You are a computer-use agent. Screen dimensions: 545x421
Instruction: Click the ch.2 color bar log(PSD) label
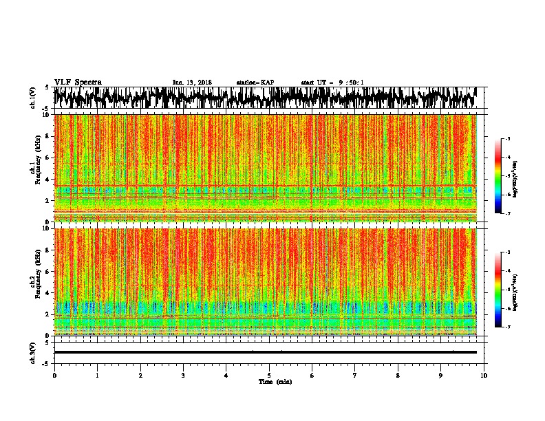coord(515,292)
